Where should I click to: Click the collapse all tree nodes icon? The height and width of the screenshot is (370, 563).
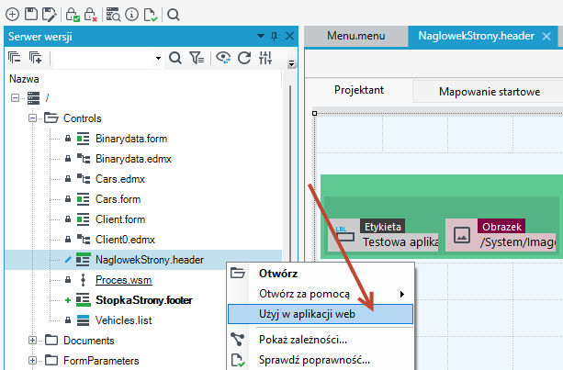click(15, 58)
